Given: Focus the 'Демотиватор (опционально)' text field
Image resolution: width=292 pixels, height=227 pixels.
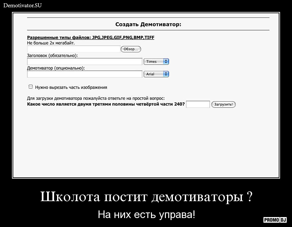Looking at the screenshot, I should [84, 74].
